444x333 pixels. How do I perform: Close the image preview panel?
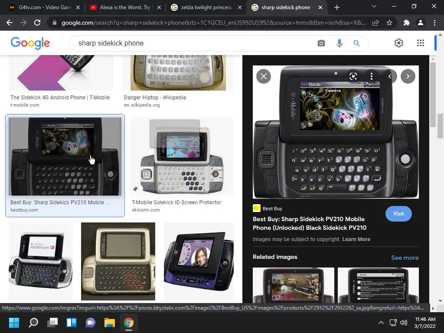pos(264,76)
